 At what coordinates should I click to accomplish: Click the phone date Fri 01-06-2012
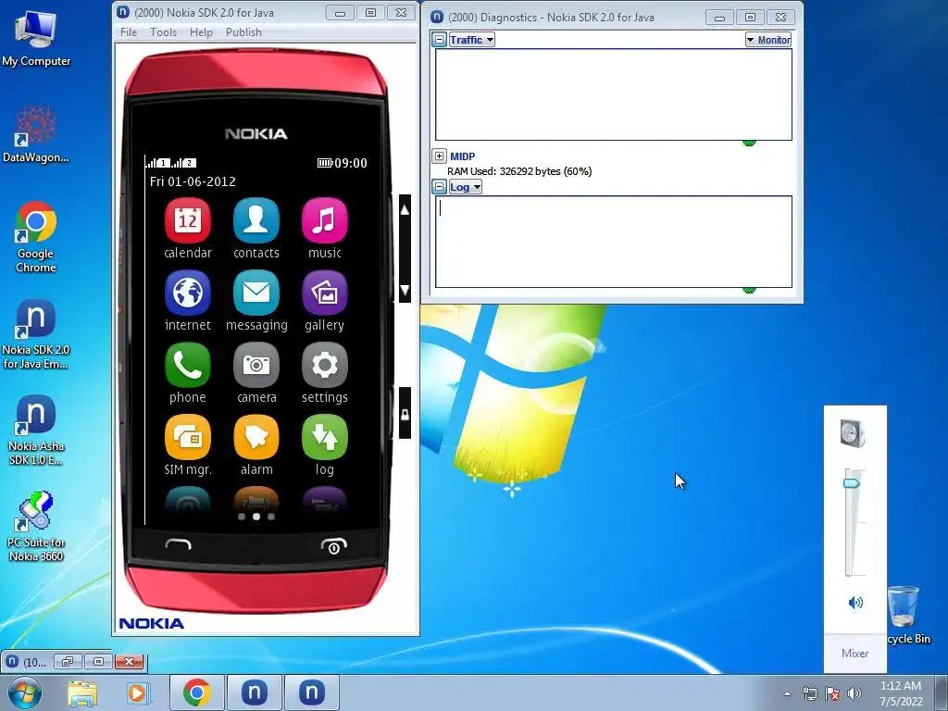click(193, 181)
